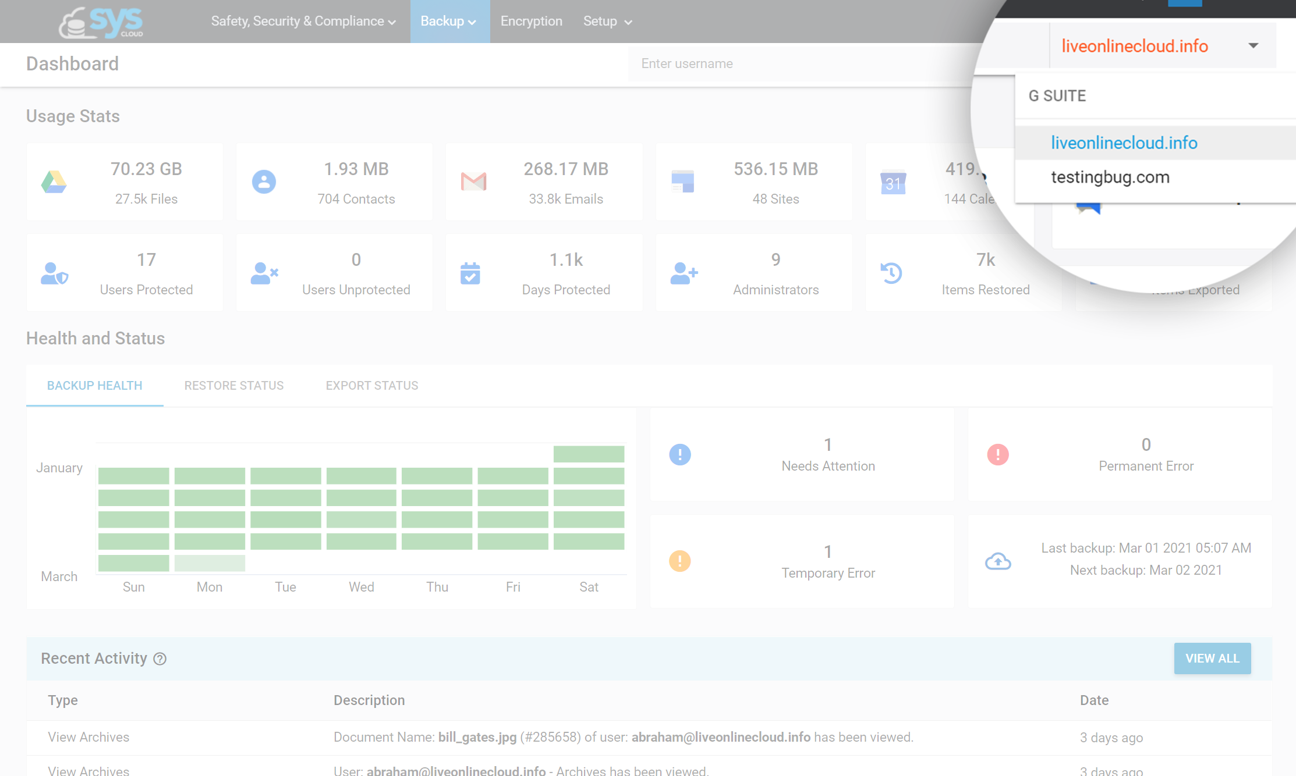Click the orange Temporary Error icon
The width and height of the screenshot is (1296, 776).
pos(679,561)
